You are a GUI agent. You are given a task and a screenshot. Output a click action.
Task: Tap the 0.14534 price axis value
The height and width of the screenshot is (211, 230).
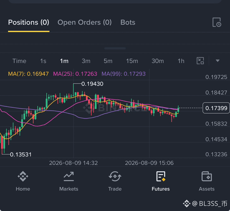[x=216, y=139]
